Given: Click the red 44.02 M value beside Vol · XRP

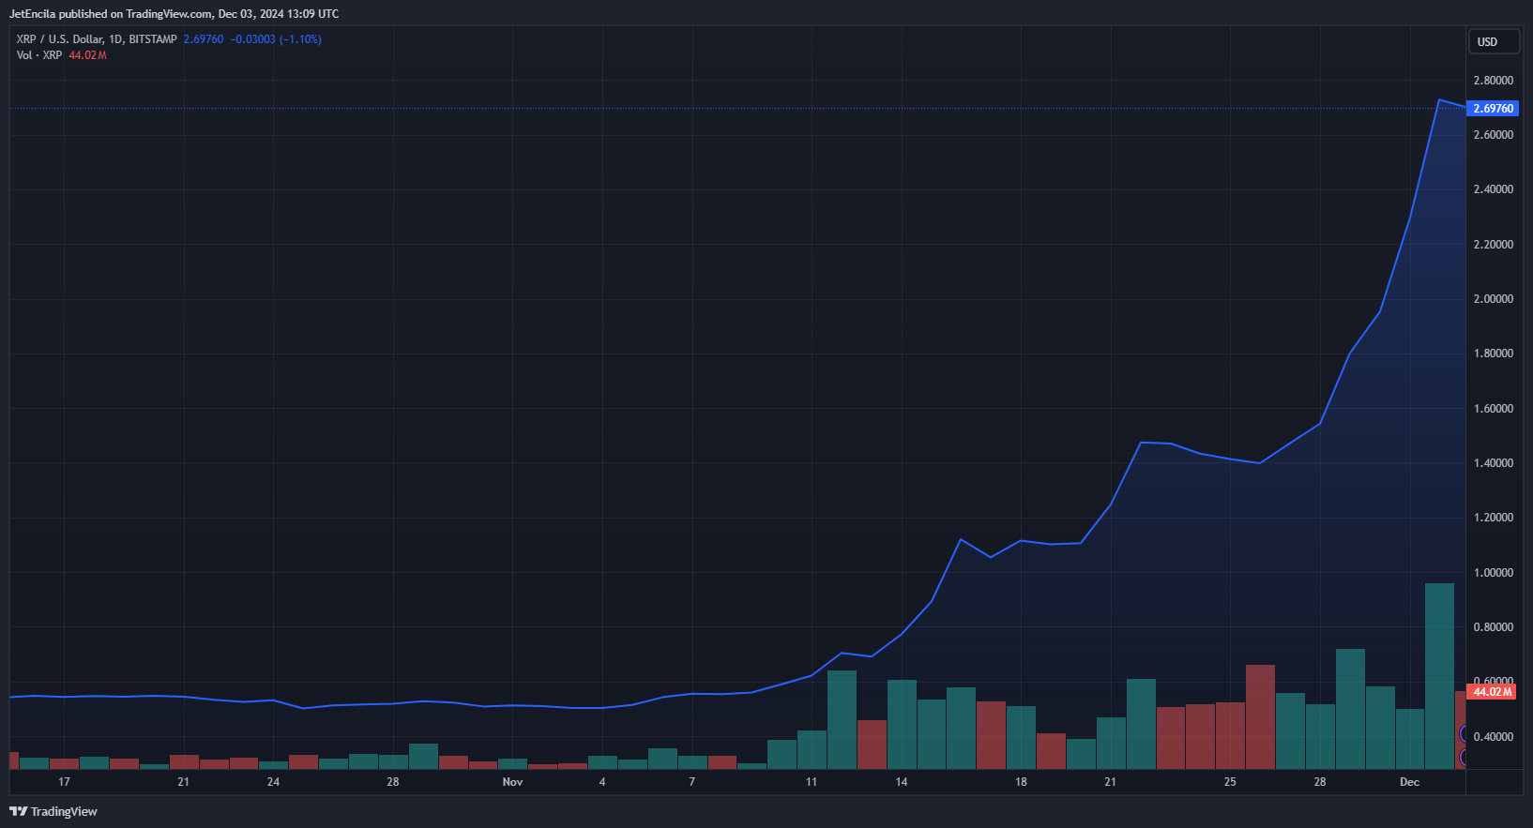Looking at the screenshot, I should click(87, 55).
